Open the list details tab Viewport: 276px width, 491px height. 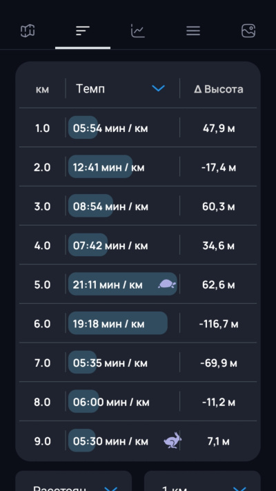[193, 31]
